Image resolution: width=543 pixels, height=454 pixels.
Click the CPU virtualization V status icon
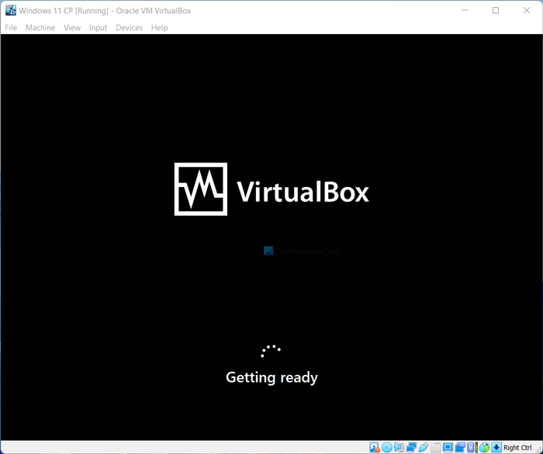click(471, 448)
